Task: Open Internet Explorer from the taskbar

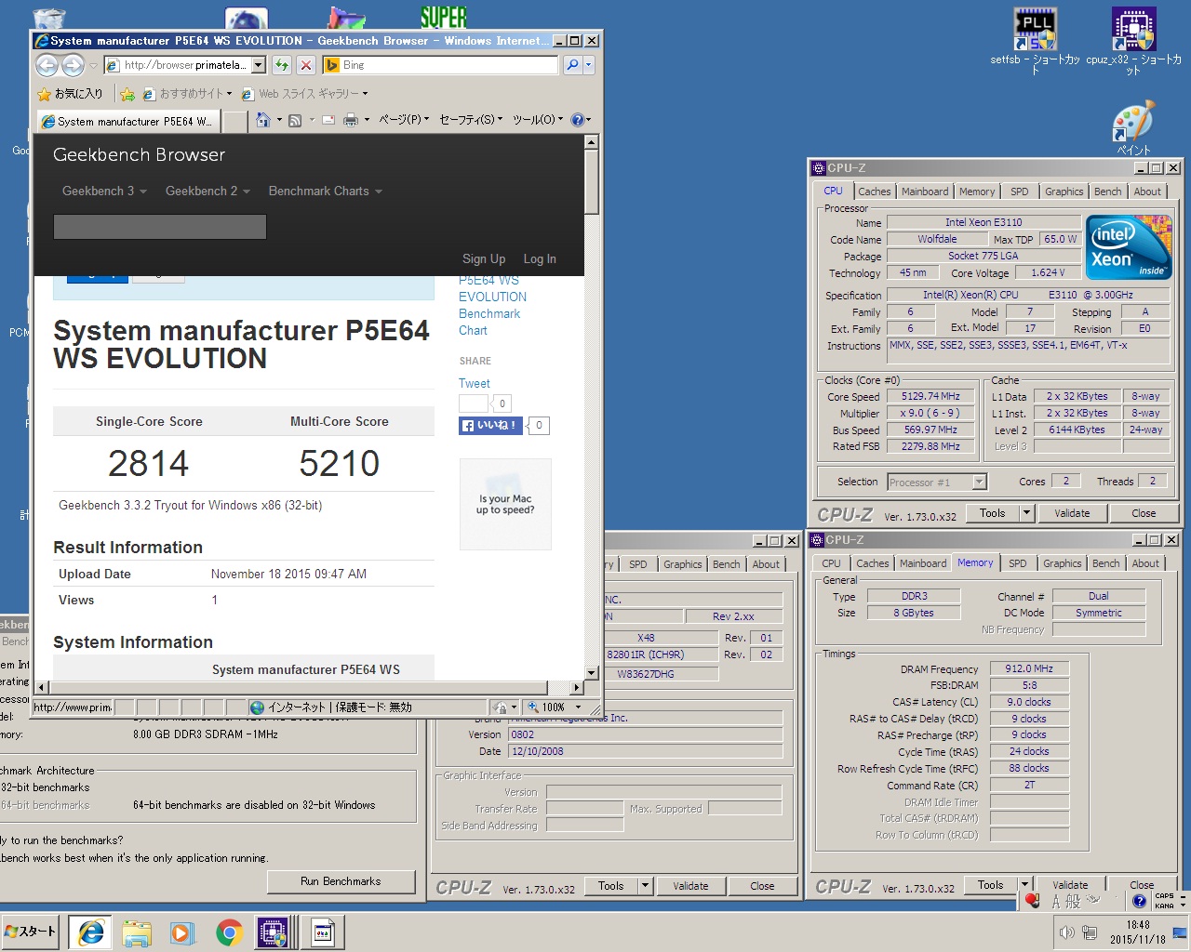Action: (90, 932)
